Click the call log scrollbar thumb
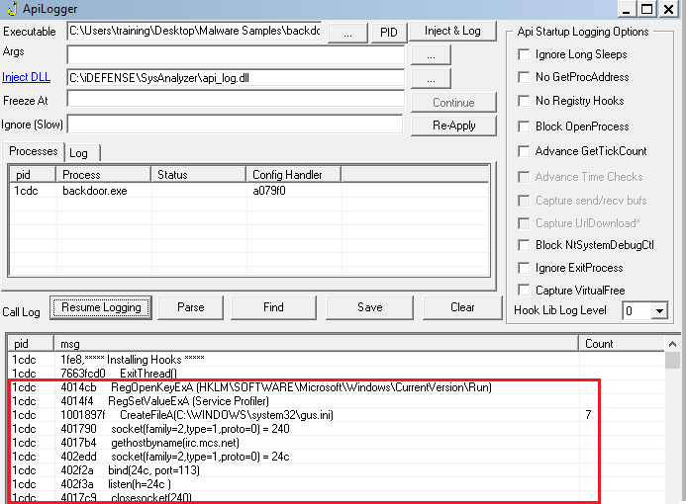 tap(673, 361)
